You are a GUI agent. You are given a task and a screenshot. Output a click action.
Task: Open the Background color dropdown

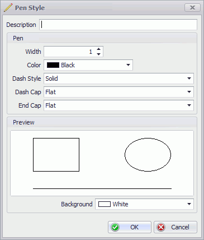pos(189,204)
